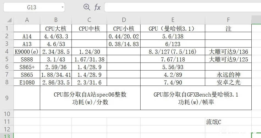The image size is (261, 138).
Task: Click the cell reading CPU中核
Action: point(89,28)
